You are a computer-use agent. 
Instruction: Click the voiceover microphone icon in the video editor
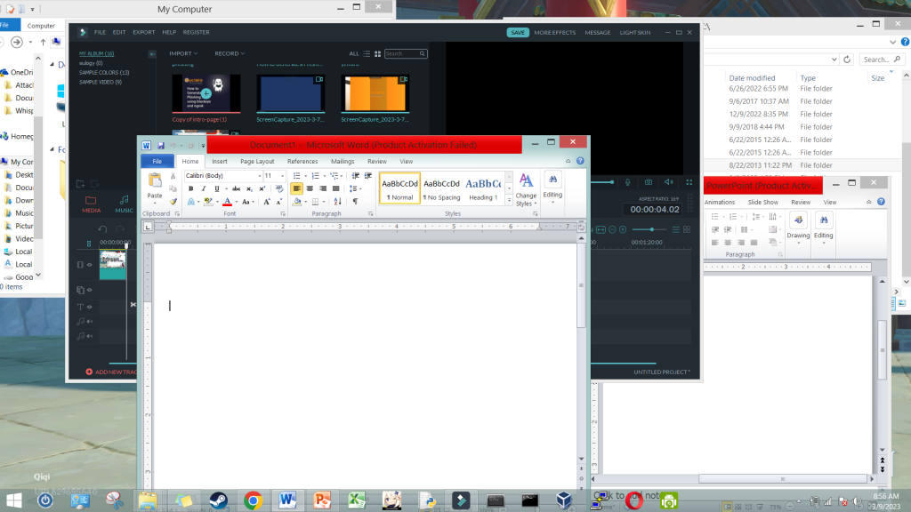coord(627,182)
